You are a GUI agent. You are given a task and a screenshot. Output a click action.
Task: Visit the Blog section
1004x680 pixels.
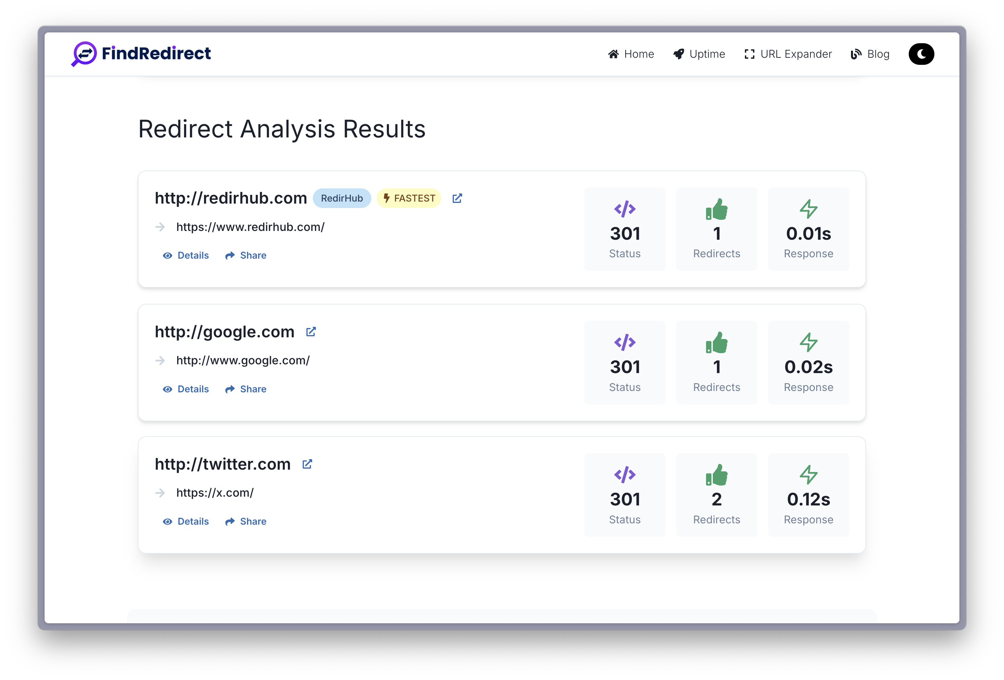pyautogui.click(x=870, y=54)
